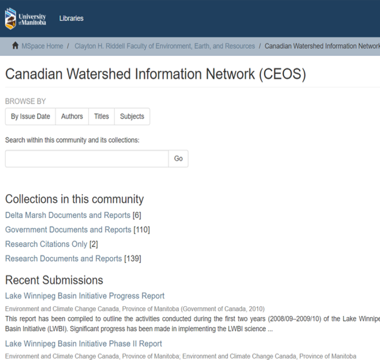Open Clayton H. Riddell Faculty breadcrumb
380x360 pixels.
point(164,46)
